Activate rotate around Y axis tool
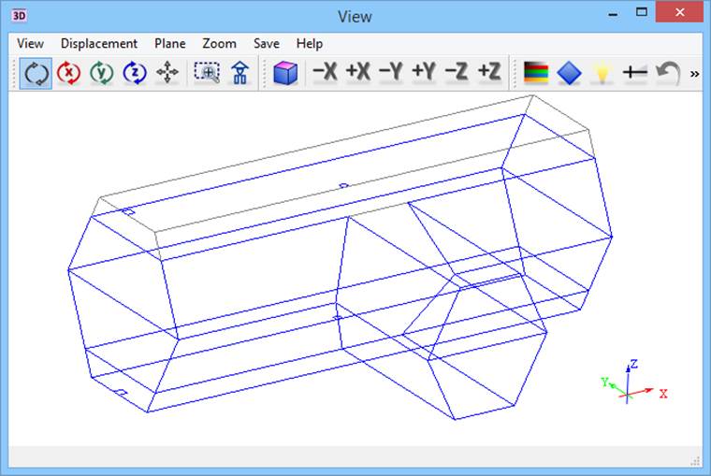The height and width of the screenshot is (476, 711). (x=102, y=73)
